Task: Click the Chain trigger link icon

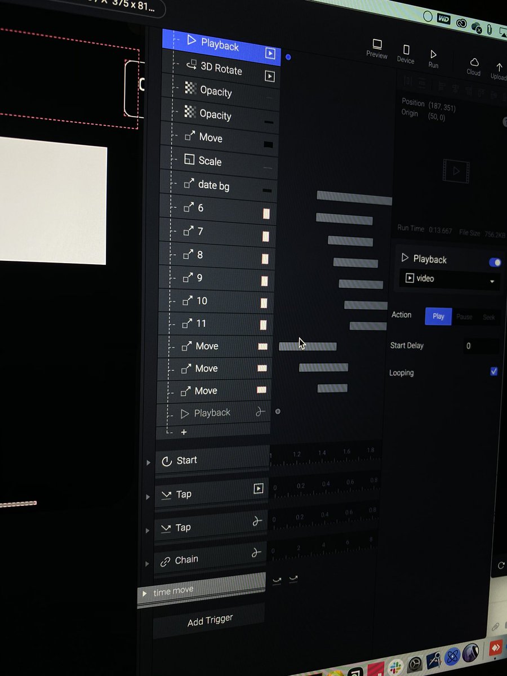Action: 165,562
